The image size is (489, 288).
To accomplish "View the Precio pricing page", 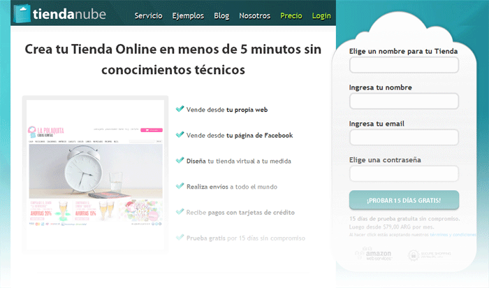I will click(x=291, y=15).
